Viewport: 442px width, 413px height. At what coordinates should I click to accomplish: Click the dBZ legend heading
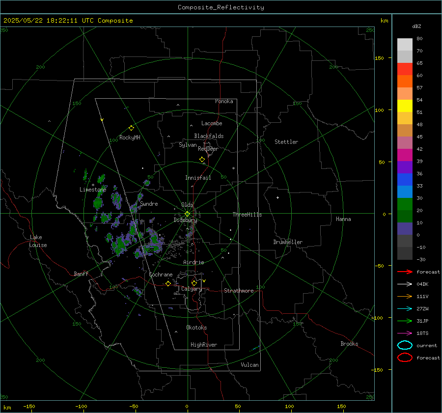[x=416, y=26]
